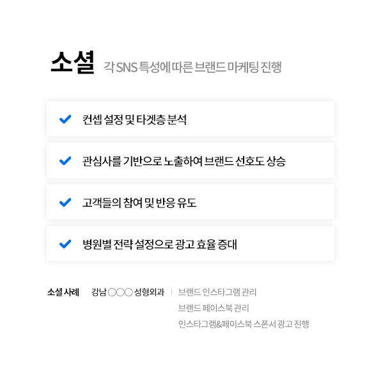Open 브랜드 인스타그램 관리 item

(x=217, y=292)
